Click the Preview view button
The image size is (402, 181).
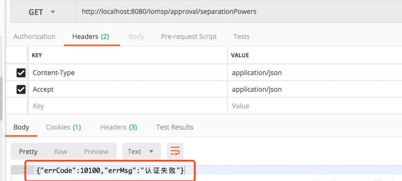tap(96, 152)
